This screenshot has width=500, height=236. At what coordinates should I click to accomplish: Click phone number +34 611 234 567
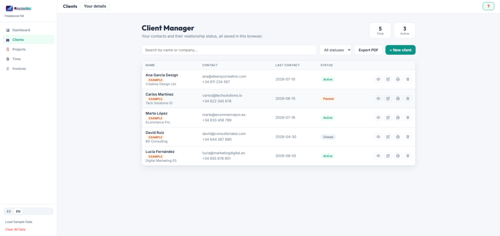[x=216, y=82]
